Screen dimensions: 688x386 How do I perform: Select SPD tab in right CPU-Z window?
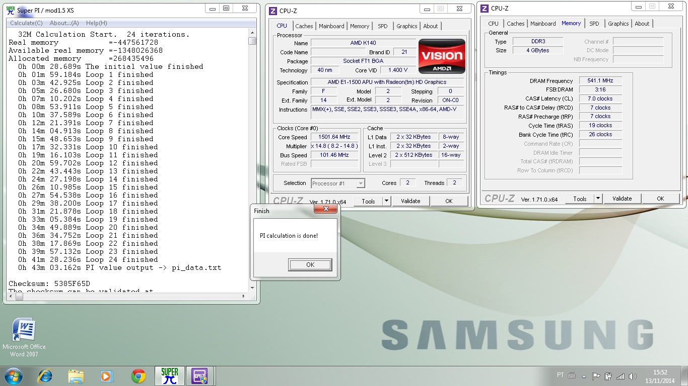point(594,24)
